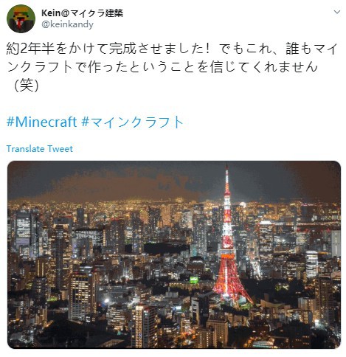Click the bright white streetlight in the lower left of the photo
This screenshot has width=346, height=357.
click(106, 300)
